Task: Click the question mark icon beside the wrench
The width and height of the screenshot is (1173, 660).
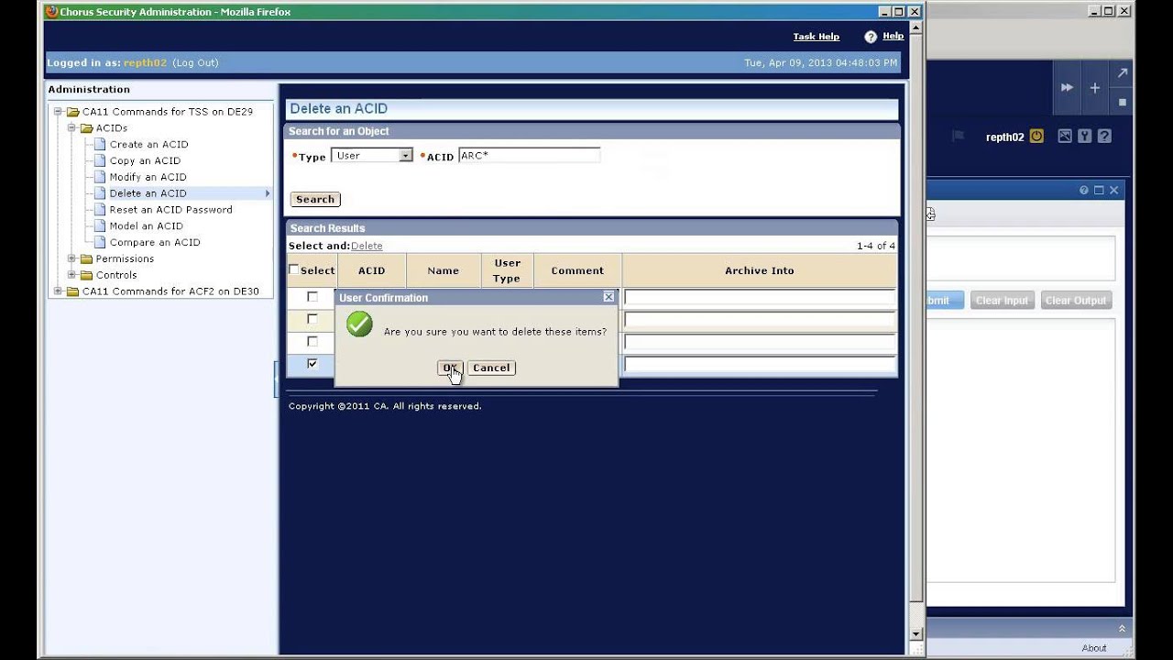Action: point(1104,136)
